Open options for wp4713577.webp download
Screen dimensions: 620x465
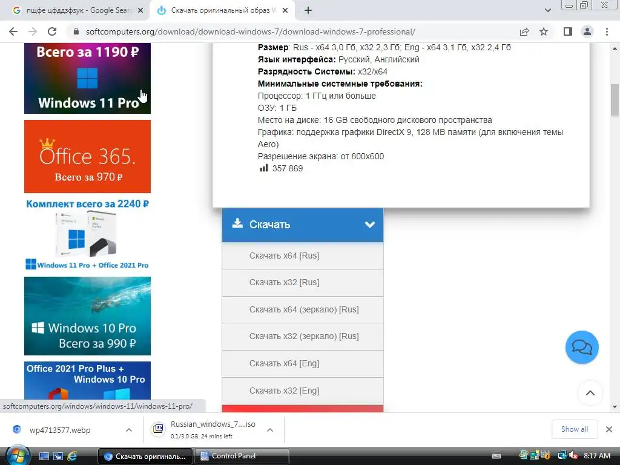129,430
